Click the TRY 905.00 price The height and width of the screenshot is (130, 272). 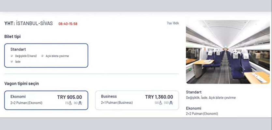(70, 97)
